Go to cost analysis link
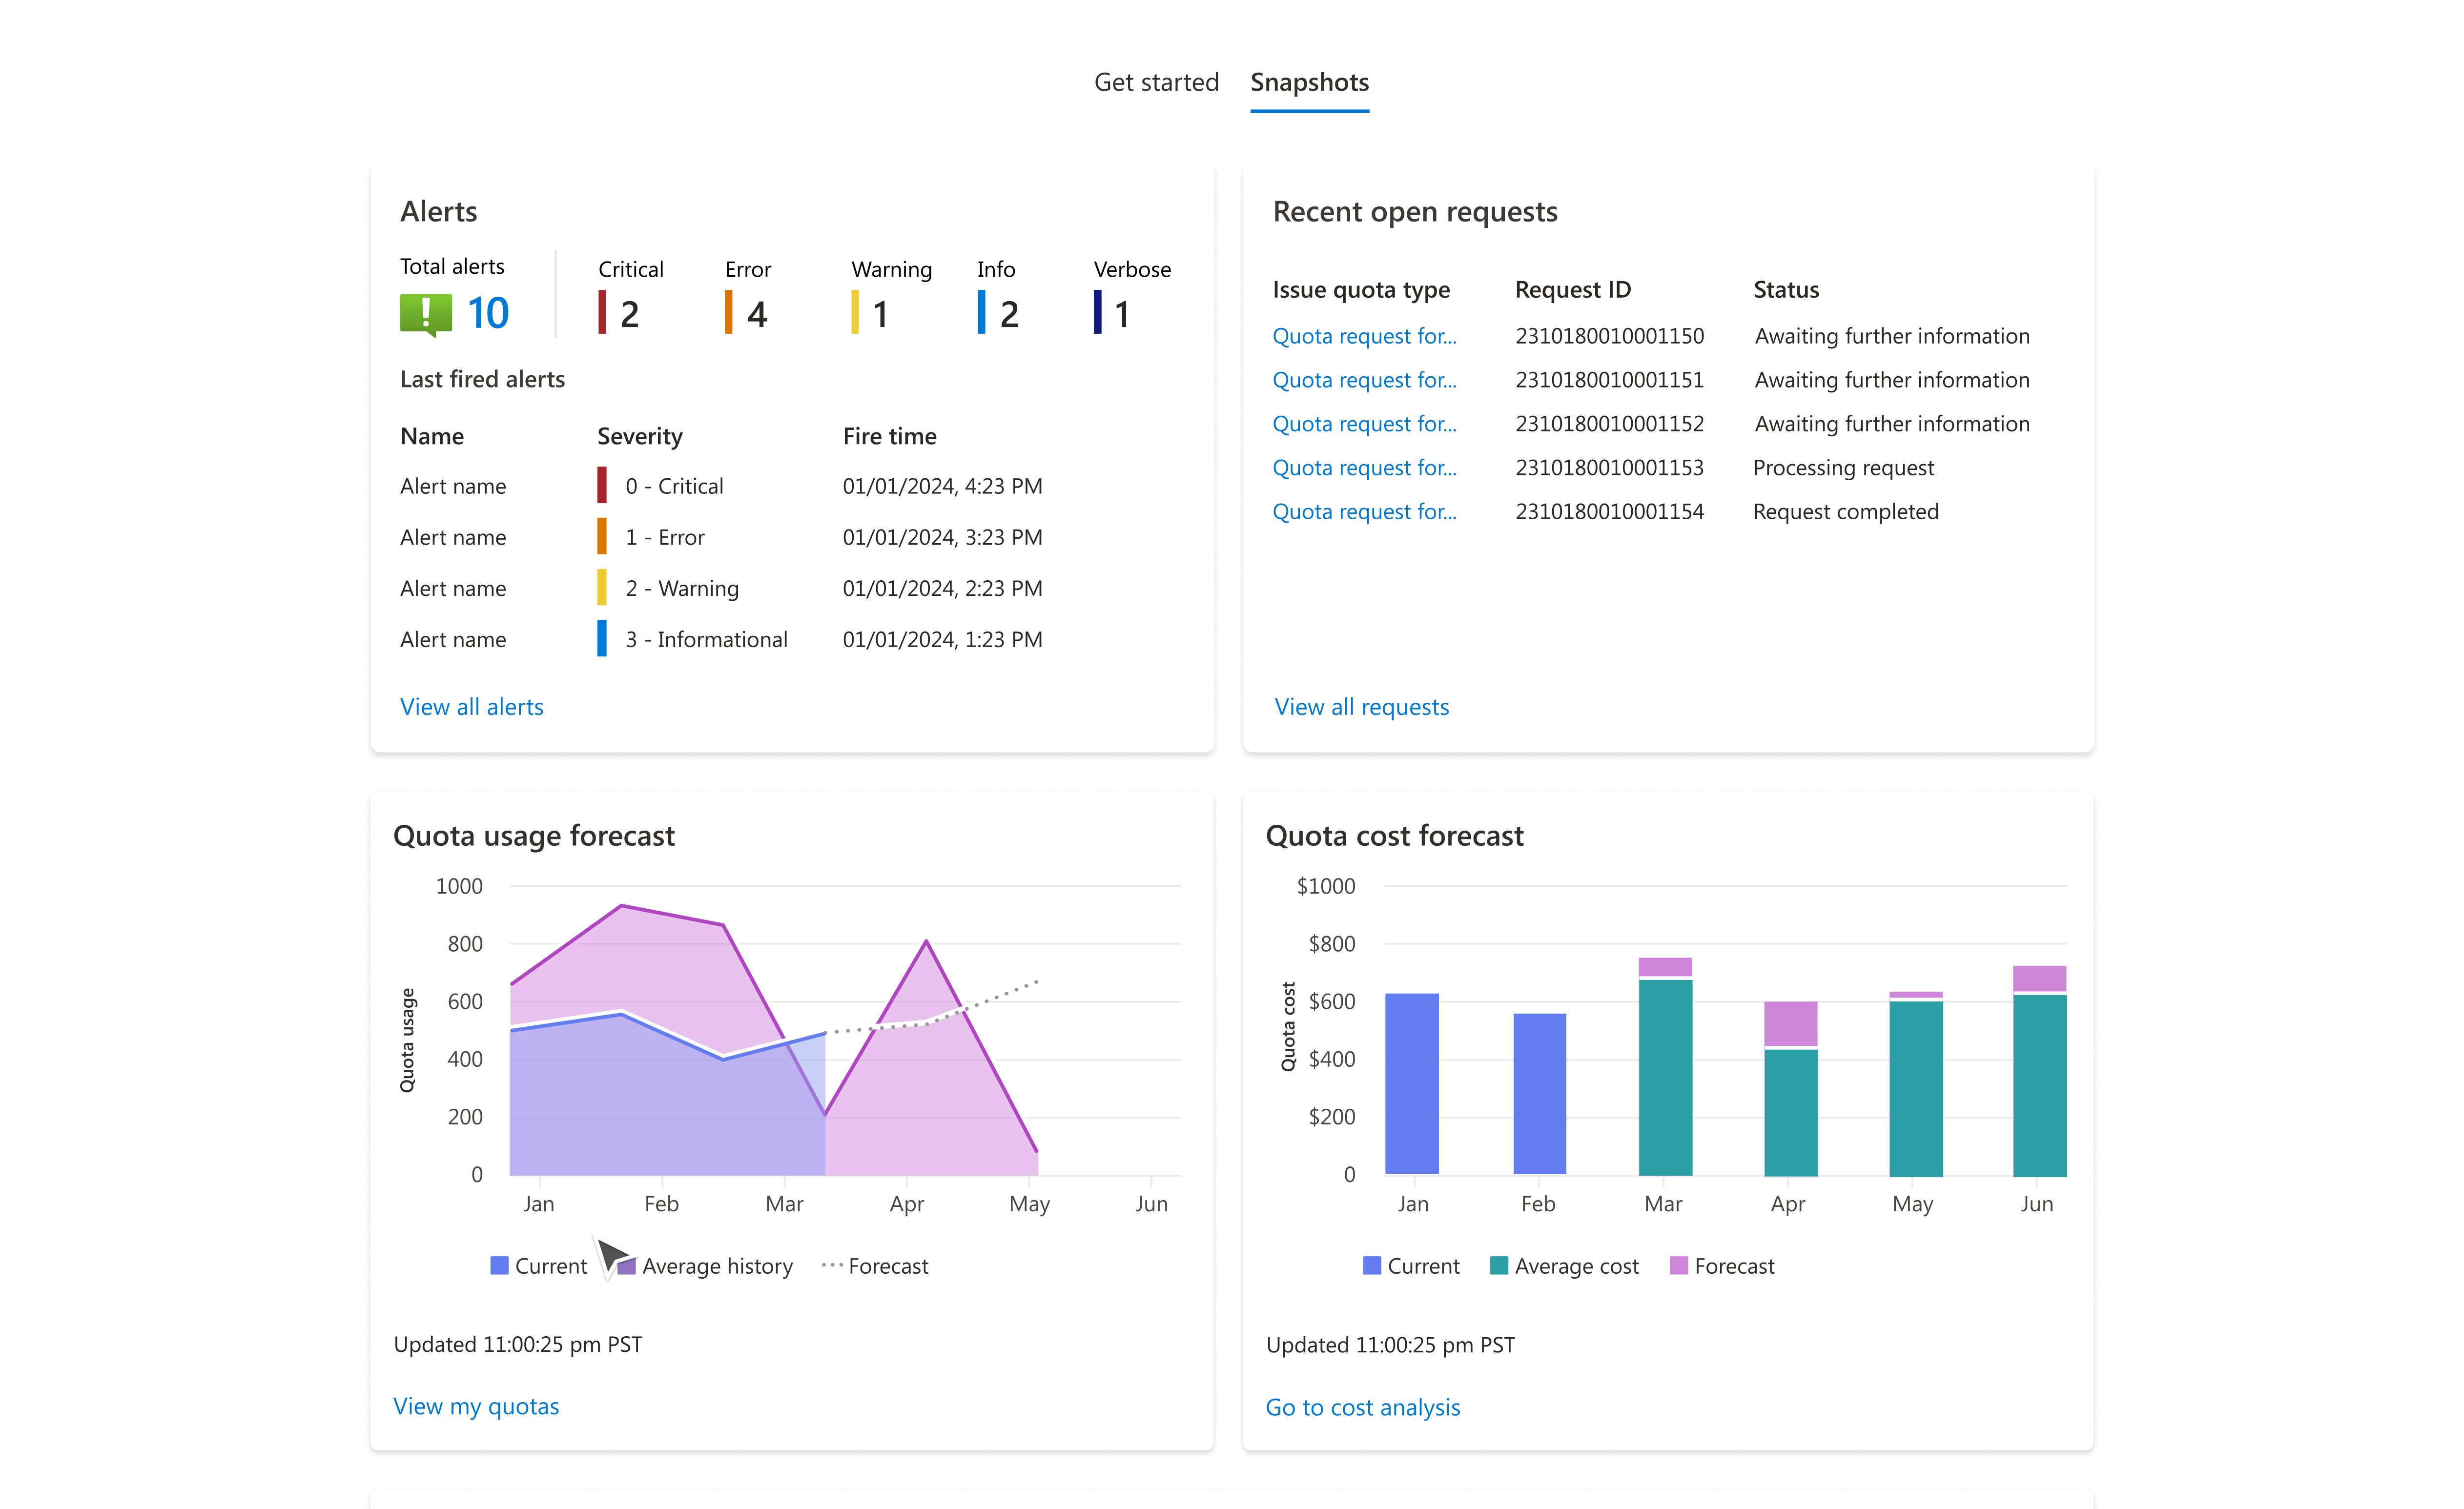 coord(1362,1407)
